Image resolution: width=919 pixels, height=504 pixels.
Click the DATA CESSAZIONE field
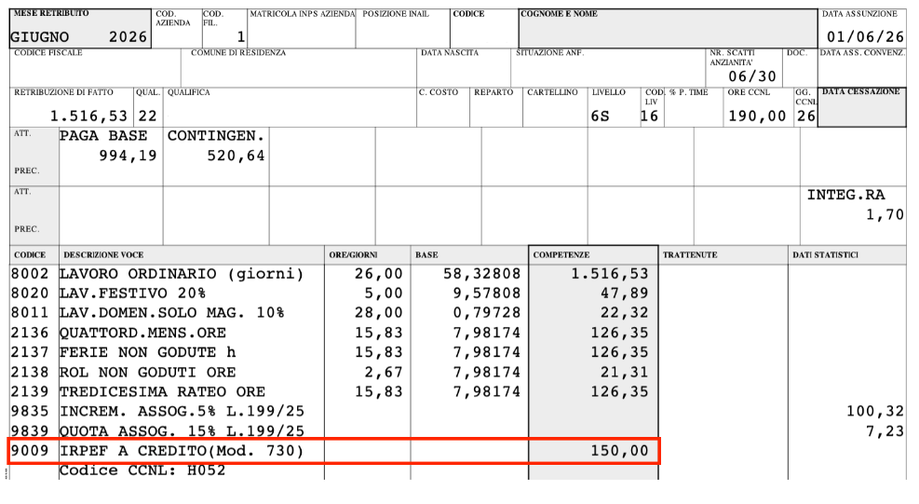coord(861,107)
